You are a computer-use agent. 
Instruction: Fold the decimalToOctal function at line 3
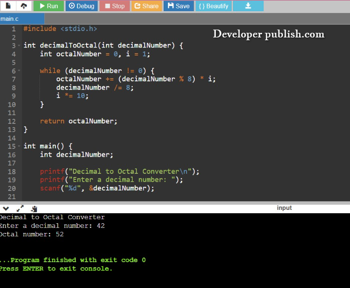[19, 46]
